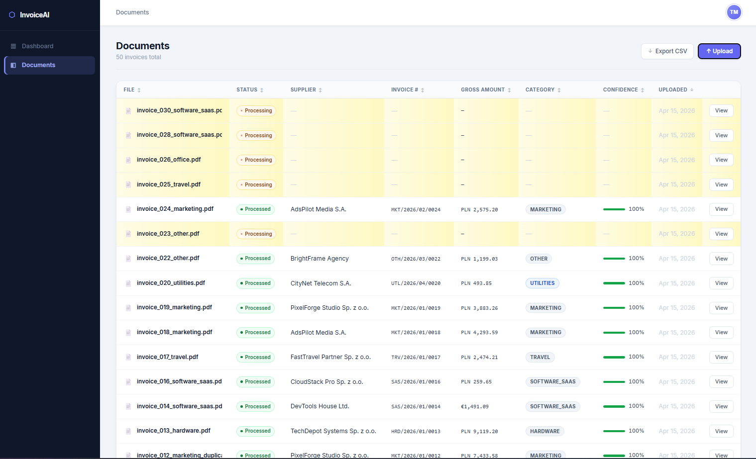Select Documents in the sidebar menu

38,65
